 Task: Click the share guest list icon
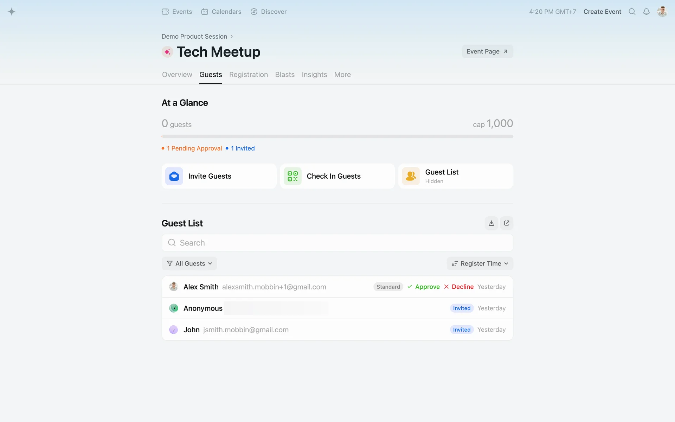click(x=507, y=223)
